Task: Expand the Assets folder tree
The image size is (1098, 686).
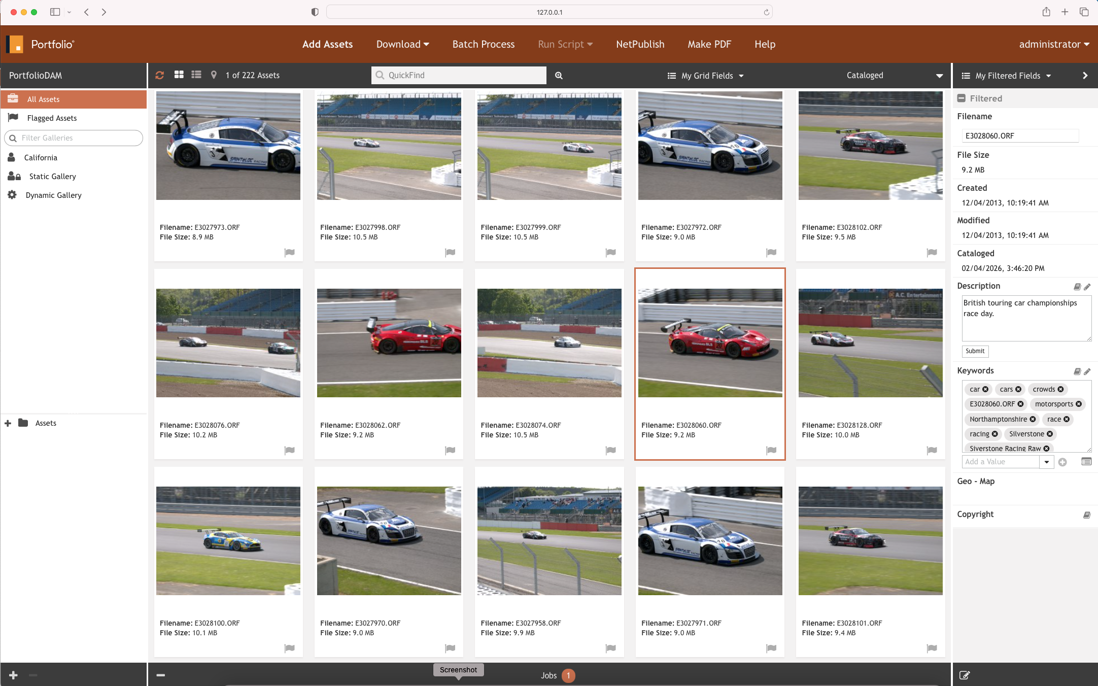Action: (8, 423)
